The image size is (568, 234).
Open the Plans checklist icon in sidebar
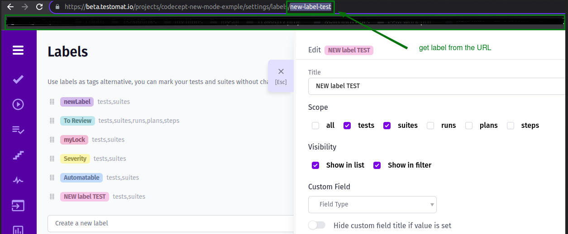pos(18,130)
